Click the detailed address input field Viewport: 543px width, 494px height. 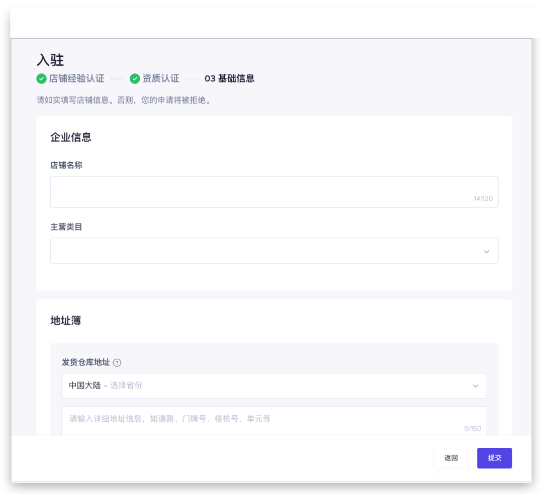pyautogui.click(x=274, y=419)
